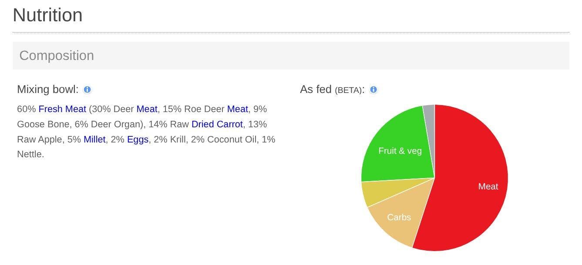The width and height of the screenshot is (582, 265).
Task: Click the Coconut Oil ingredient text
Action: point(232,139)
